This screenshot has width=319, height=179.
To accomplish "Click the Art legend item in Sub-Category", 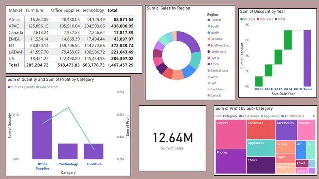I will 285,116.
